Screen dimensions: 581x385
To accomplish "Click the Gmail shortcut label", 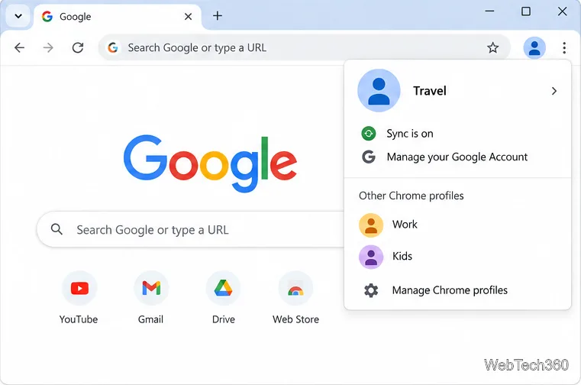I will tap(150, 319).
